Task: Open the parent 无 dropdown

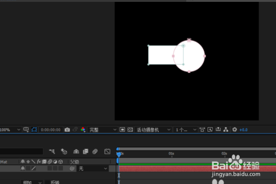Action: tap(92, 168)
